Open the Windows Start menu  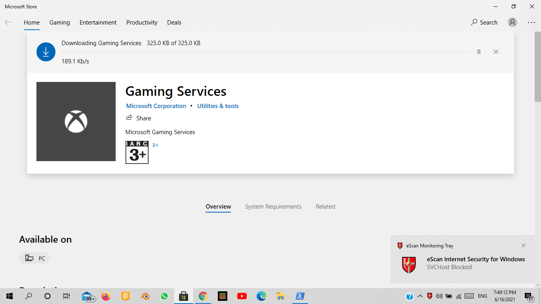click(x=10, y=296)
